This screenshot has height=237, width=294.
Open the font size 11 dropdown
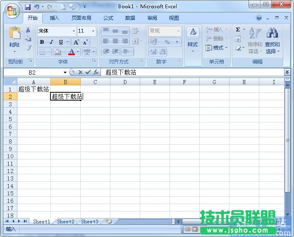(x=93, y=31)
